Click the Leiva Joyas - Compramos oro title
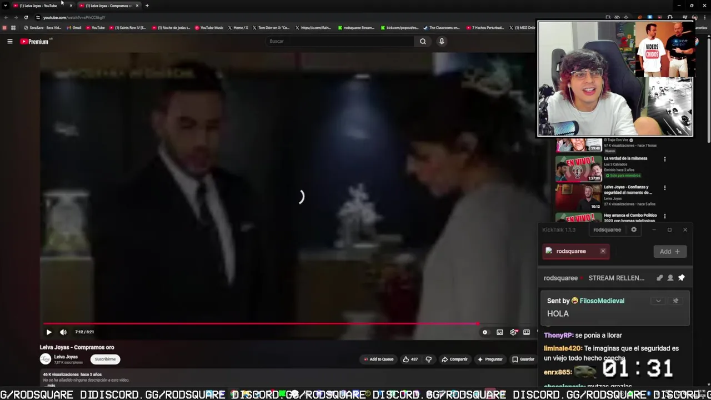Viewport: 711px width, 400px height. [77, 347]
